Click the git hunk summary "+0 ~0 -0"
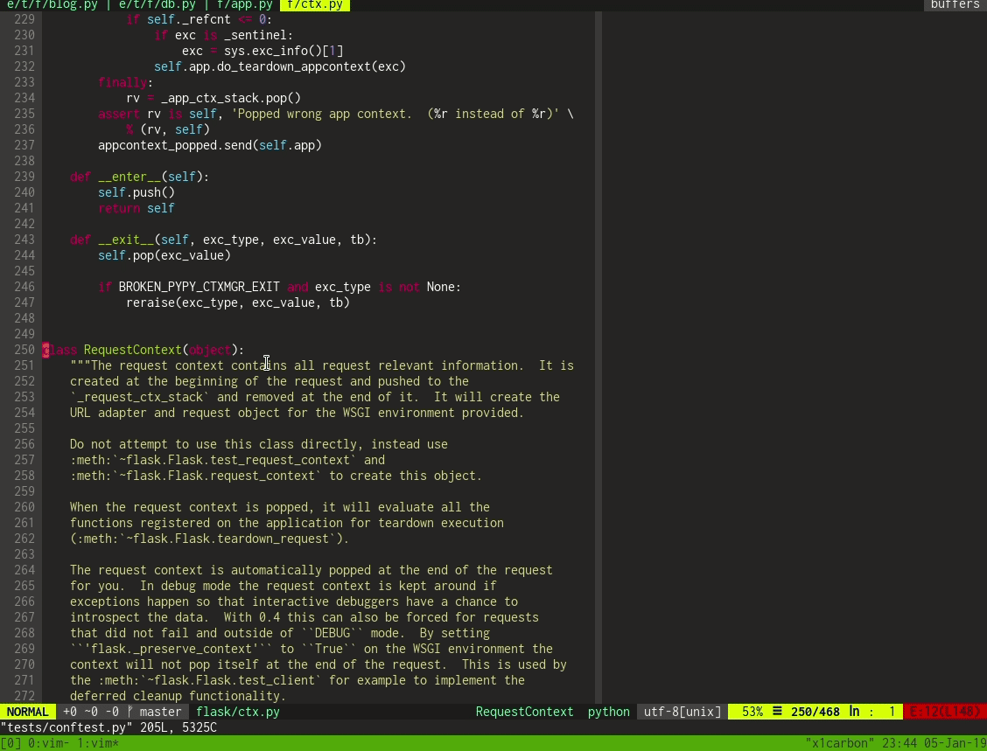The height and width of the screenshot is (751, 987). point(90,712)
